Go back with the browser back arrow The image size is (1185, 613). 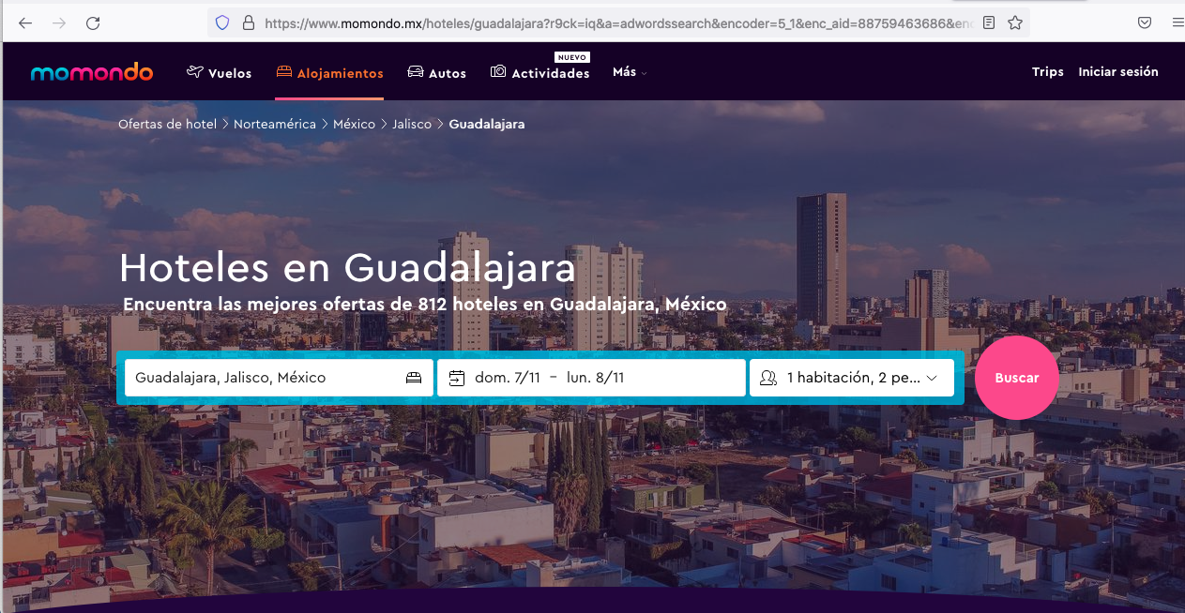pos(25,22)
